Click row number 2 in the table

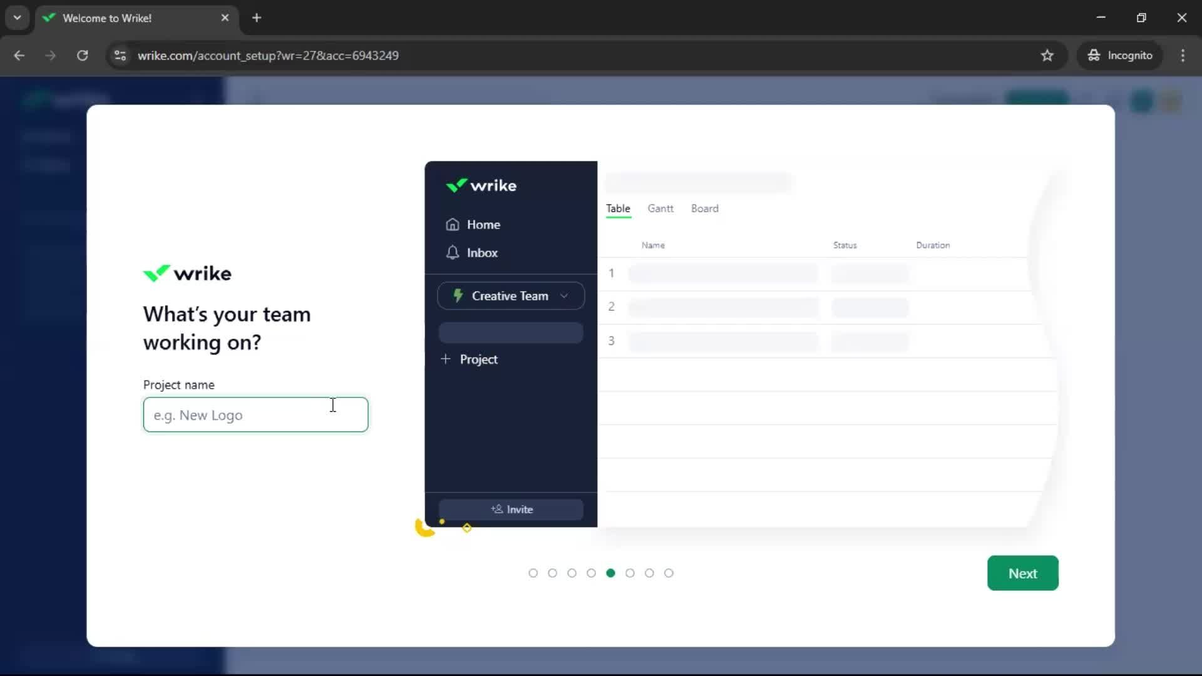[611, 307]
